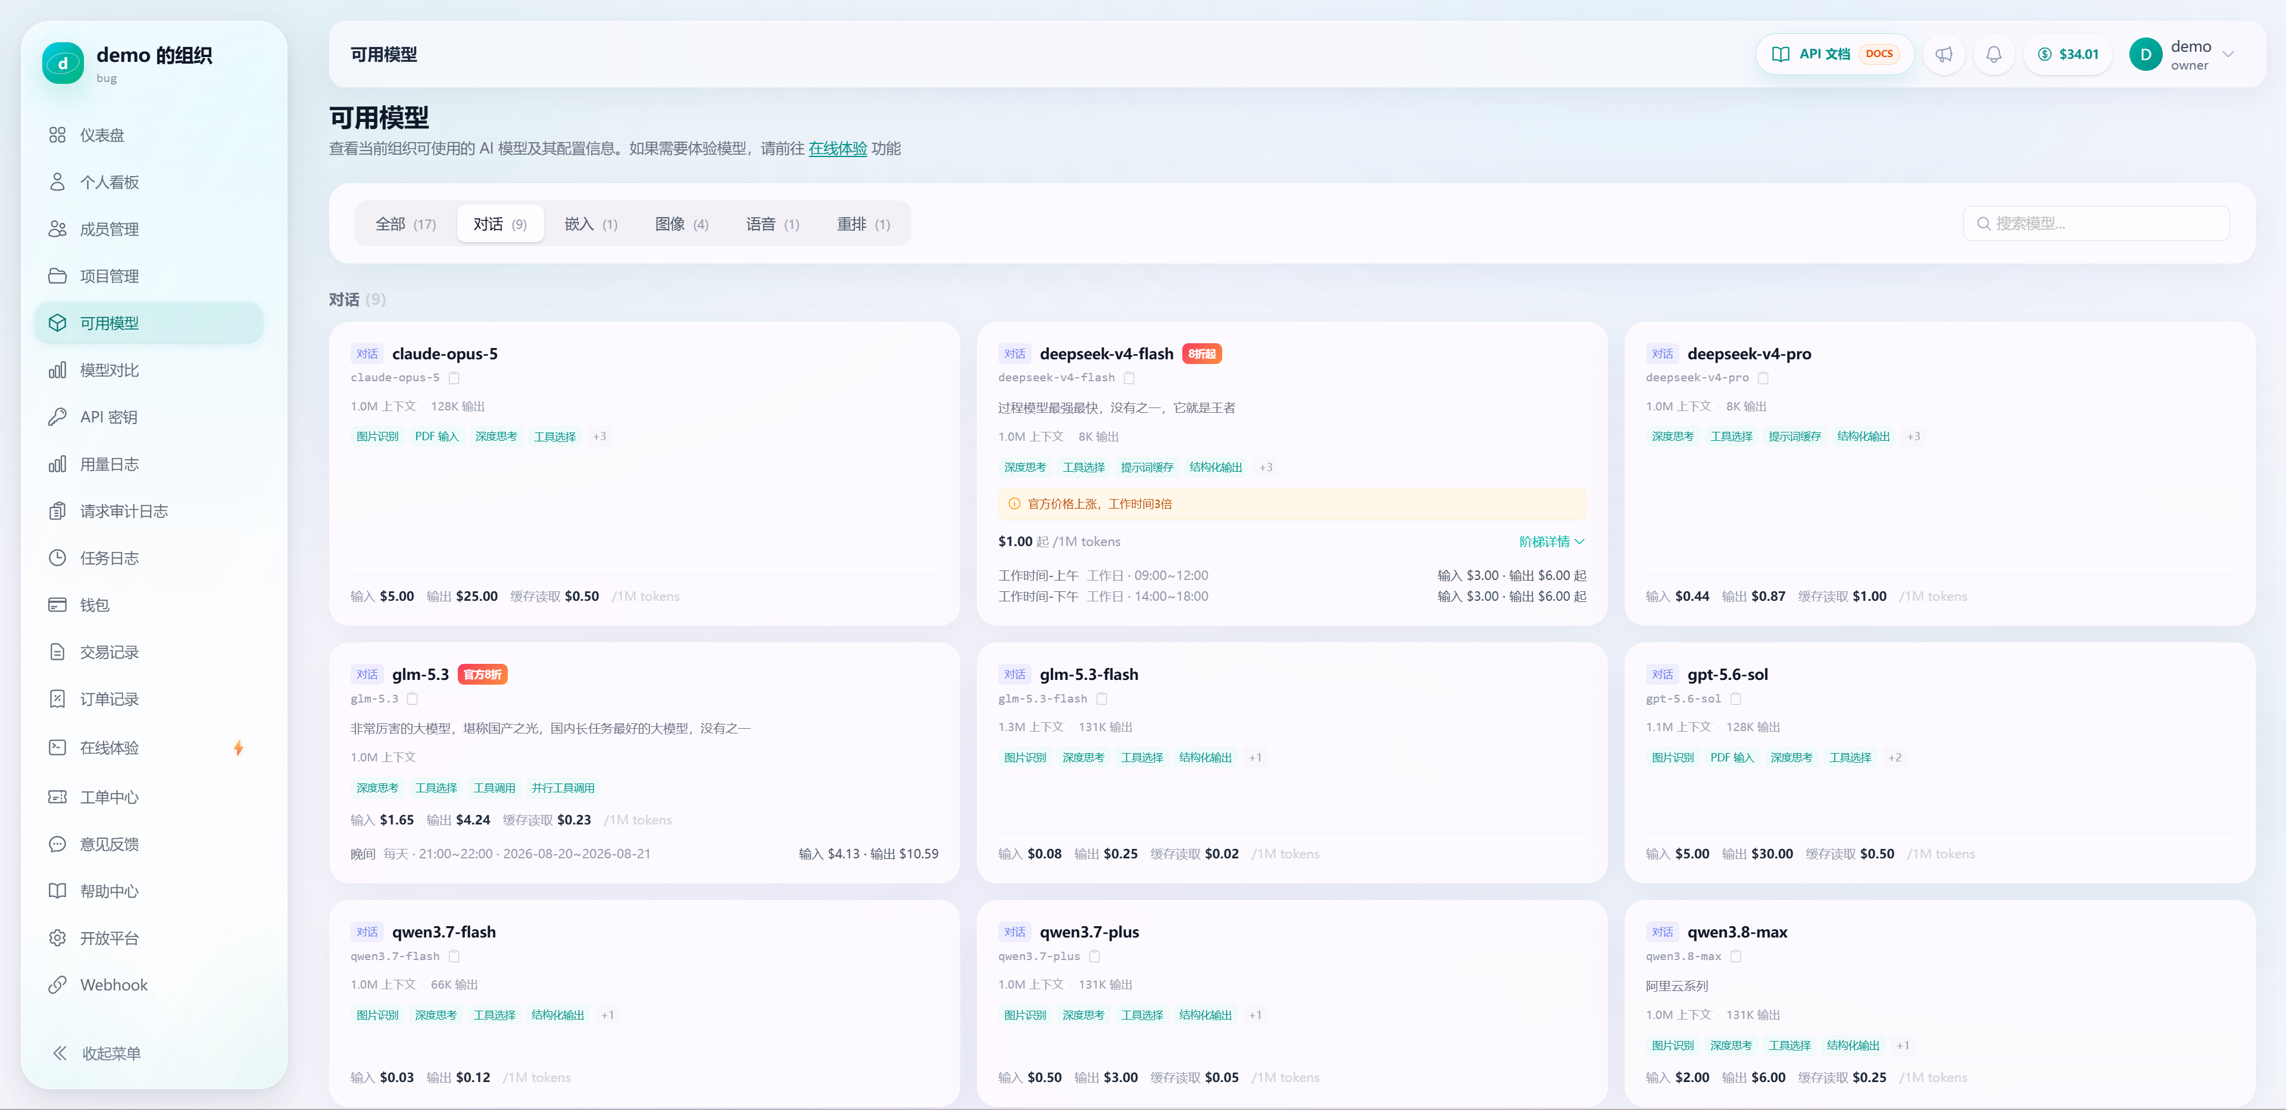
Task: Click the 用量日志 bar chart icon
Action: pyautogui.click(x=58, y=463)
